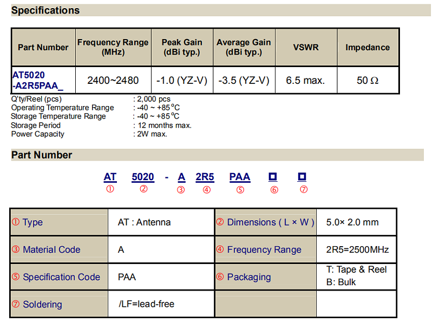
Task: Click the storage temperature '-40 ~ +85°C' value
Action: 159,116
